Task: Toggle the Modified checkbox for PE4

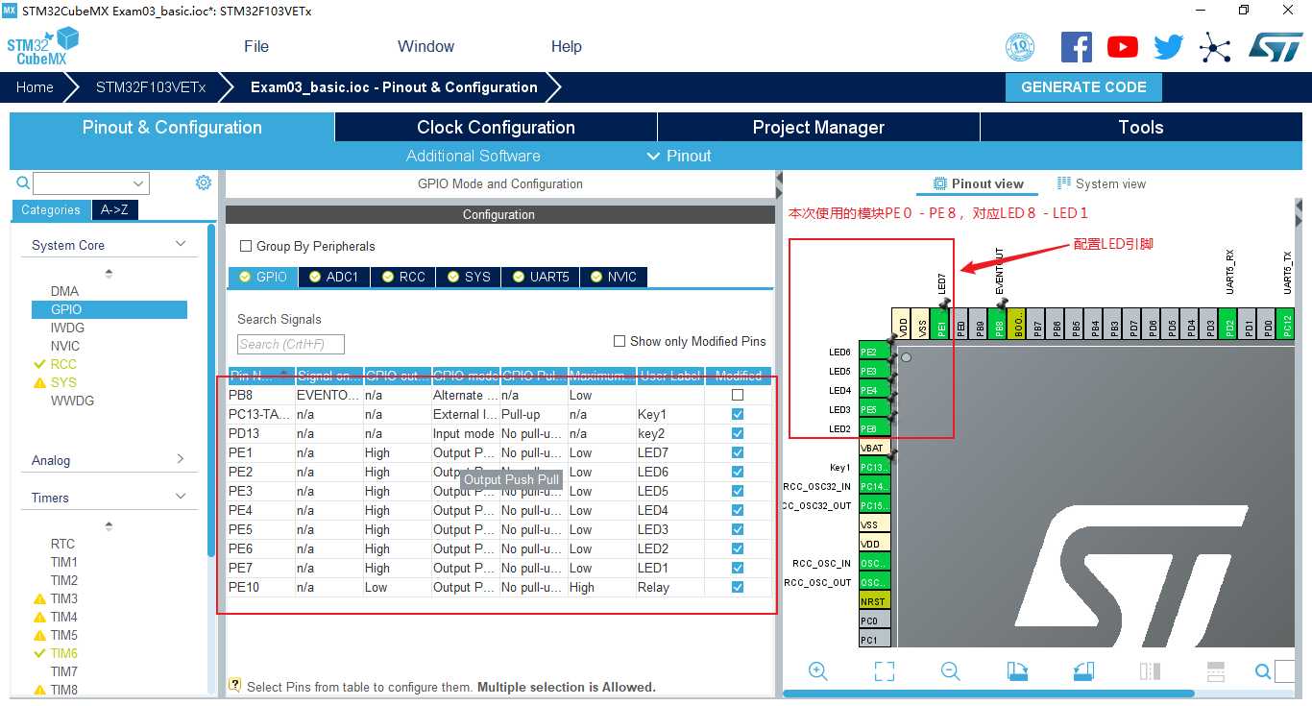Action: (738, 510)
